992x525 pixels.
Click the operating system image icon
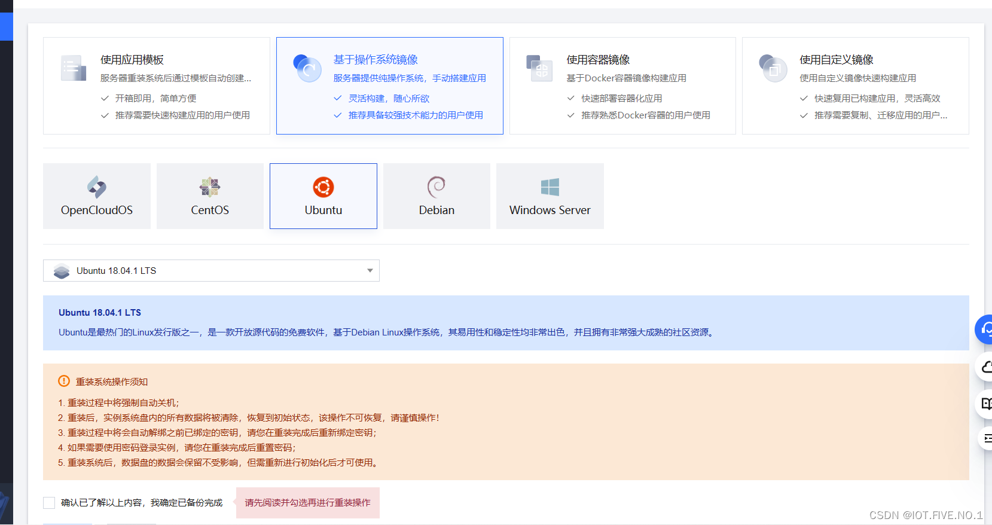(x=307, y=68)
